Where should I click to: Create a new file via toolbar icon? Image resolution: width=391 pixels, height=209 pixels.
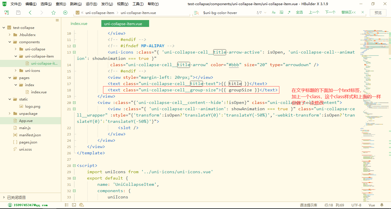click(x=6, y=13)
